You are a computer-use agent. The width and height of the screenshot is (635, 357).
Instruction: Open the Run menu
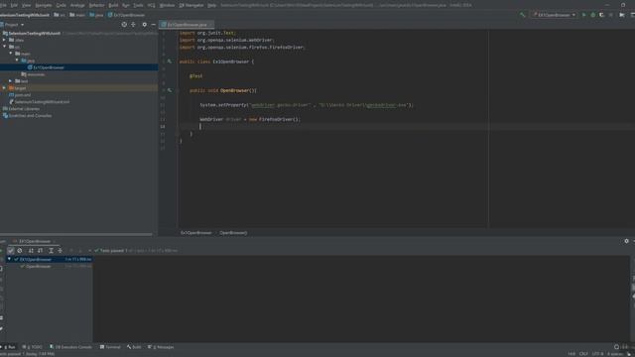[126, 5]
